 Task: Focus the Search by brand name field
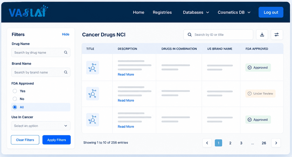41,72
